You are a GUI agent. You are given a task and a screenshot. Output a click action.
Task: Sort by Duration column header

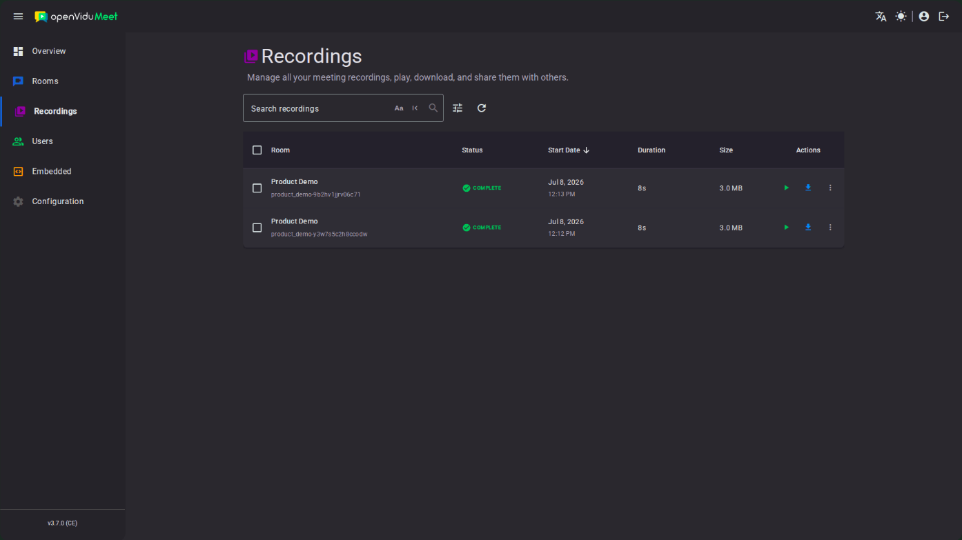[651, 150]
